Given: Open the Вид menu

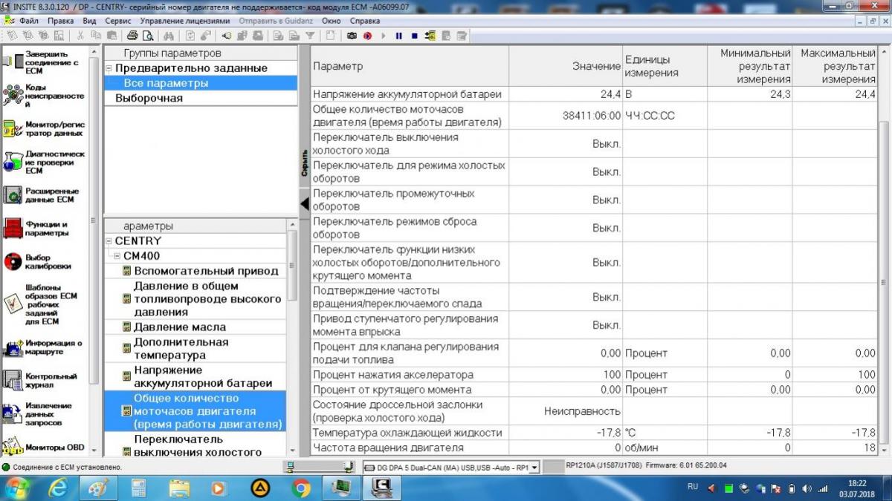Looking at the screenshot, I should [x=89, y=21].
